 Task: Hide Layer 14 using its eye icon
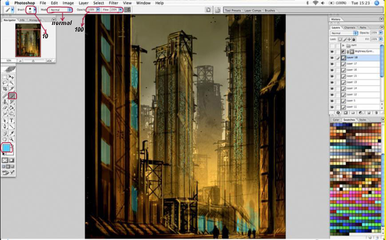pos(332,88)
